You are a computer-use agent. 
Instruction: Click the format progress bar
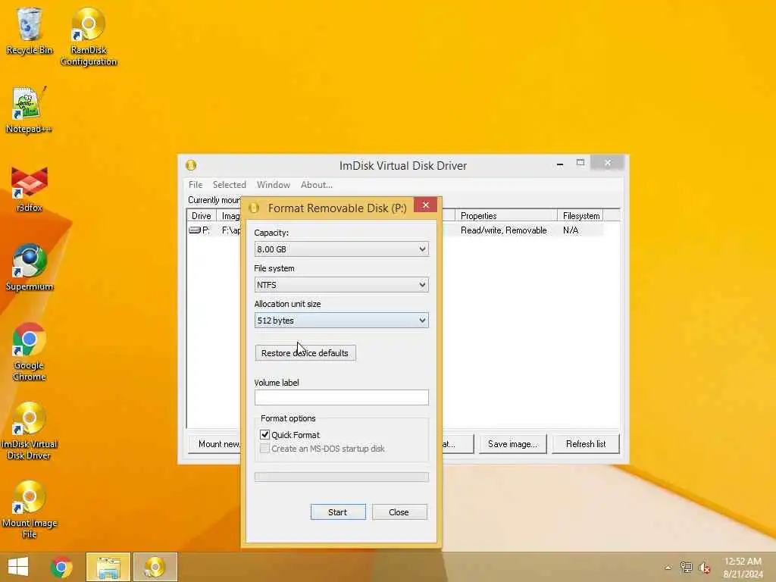tap(342, 477)
